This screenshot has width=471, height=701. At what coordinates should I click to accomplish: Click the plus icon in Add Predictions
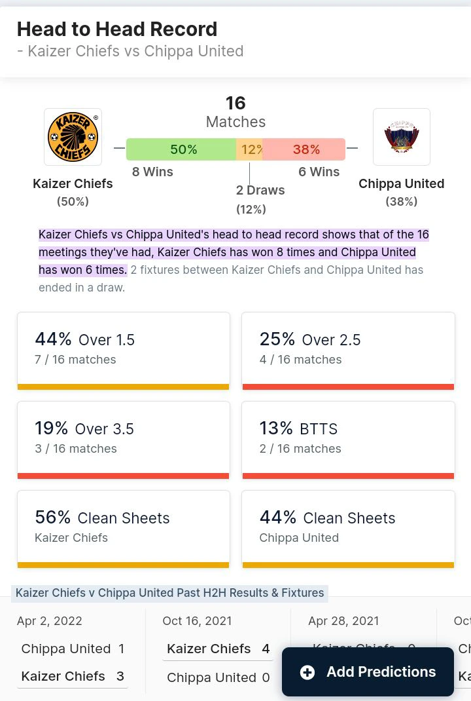(x=307, y=672)
